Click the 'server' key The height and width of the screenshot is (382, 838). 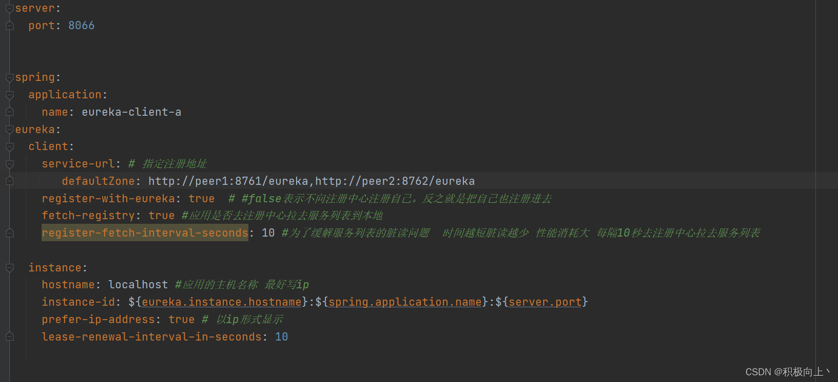coord(35,8)
